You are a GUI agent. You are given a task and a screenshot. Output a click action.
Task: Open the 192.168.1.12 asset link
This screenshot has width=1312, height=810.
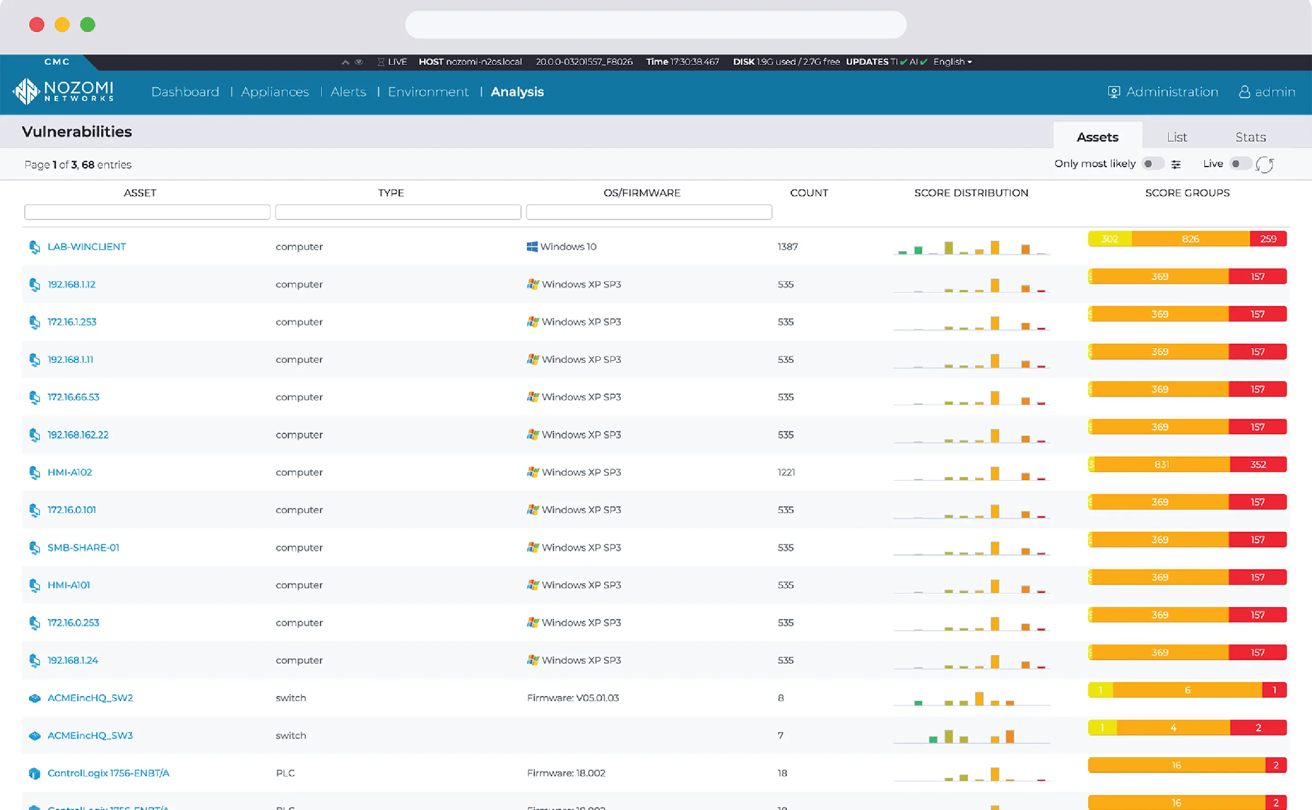point(71,284)
